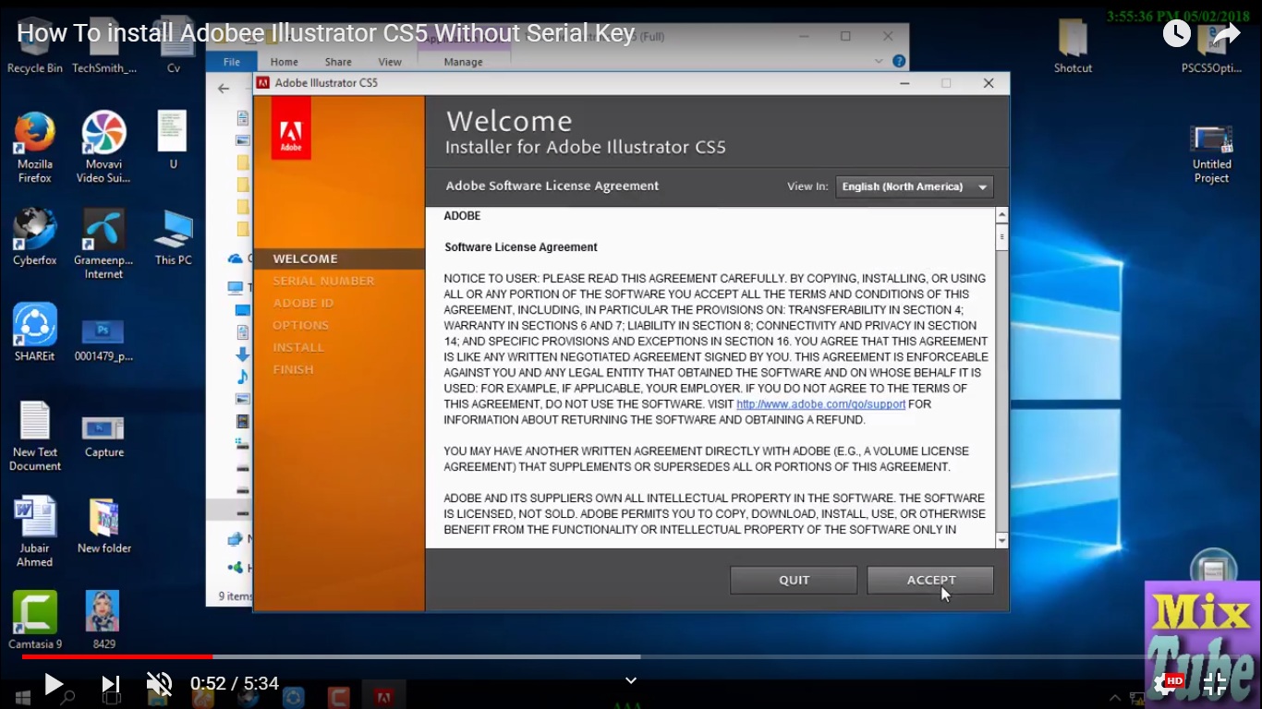The image size is (1262, 709).
Task: Click the video Share arrow icon
Action: click(x=1226, y=34)
